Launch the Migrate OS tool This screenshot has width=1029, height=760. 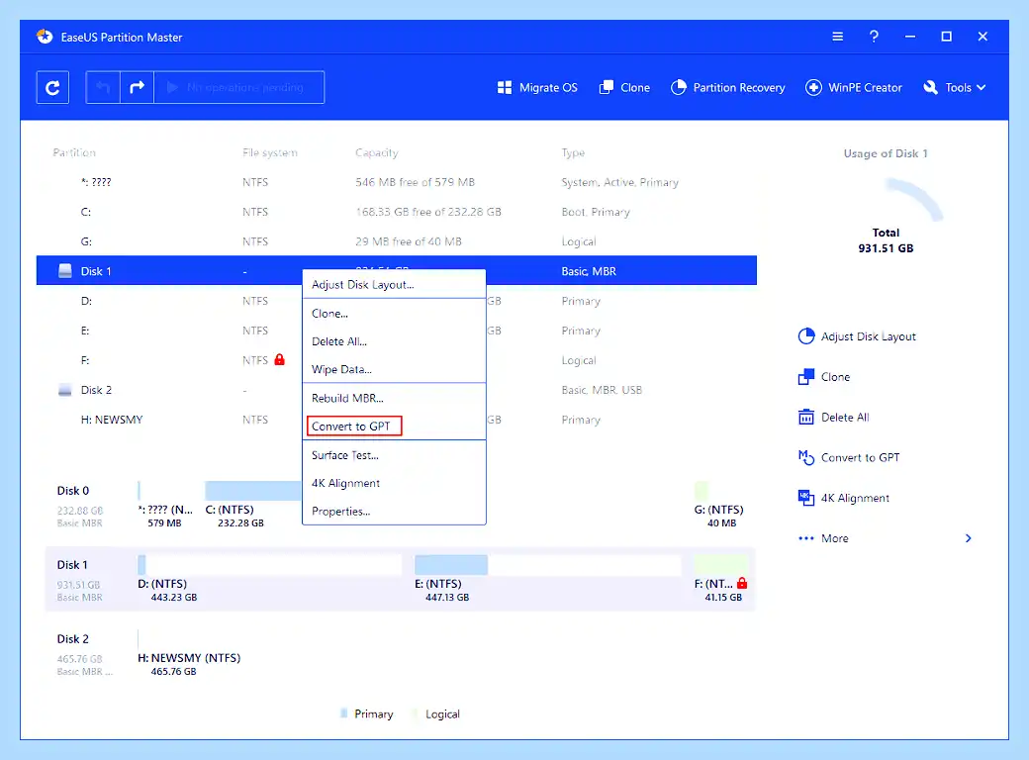(x=537, y=87)
